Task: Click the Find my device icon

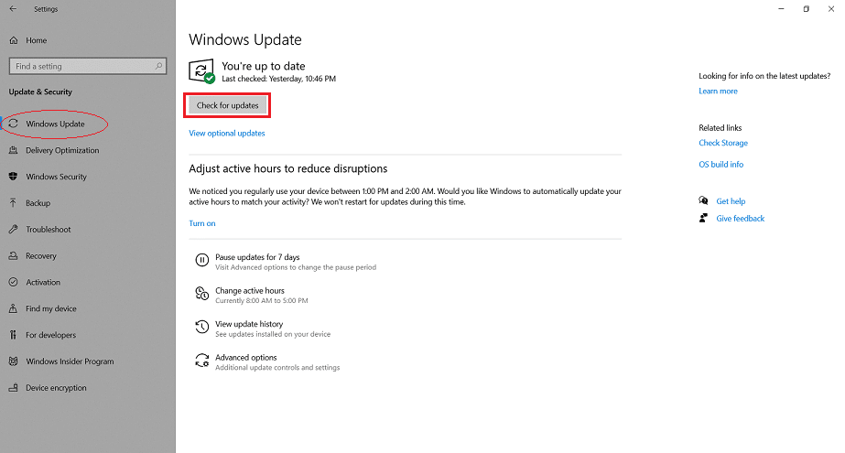Action: click(x=14, y=308)
